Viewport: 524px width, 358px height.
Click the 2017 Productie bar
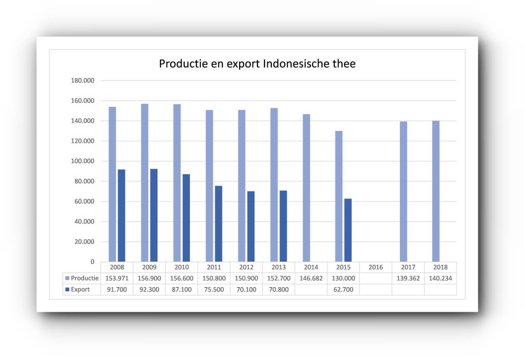[403, 192]
